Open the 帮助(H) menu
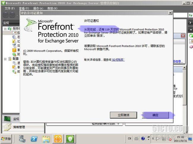 pyautogui.click(x=53, y=8)
